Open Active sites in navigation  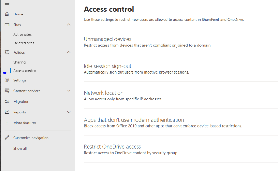tap(22, 34)
